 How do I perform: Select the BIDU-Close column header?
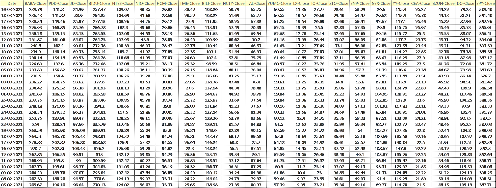click(x=99, y=3)
